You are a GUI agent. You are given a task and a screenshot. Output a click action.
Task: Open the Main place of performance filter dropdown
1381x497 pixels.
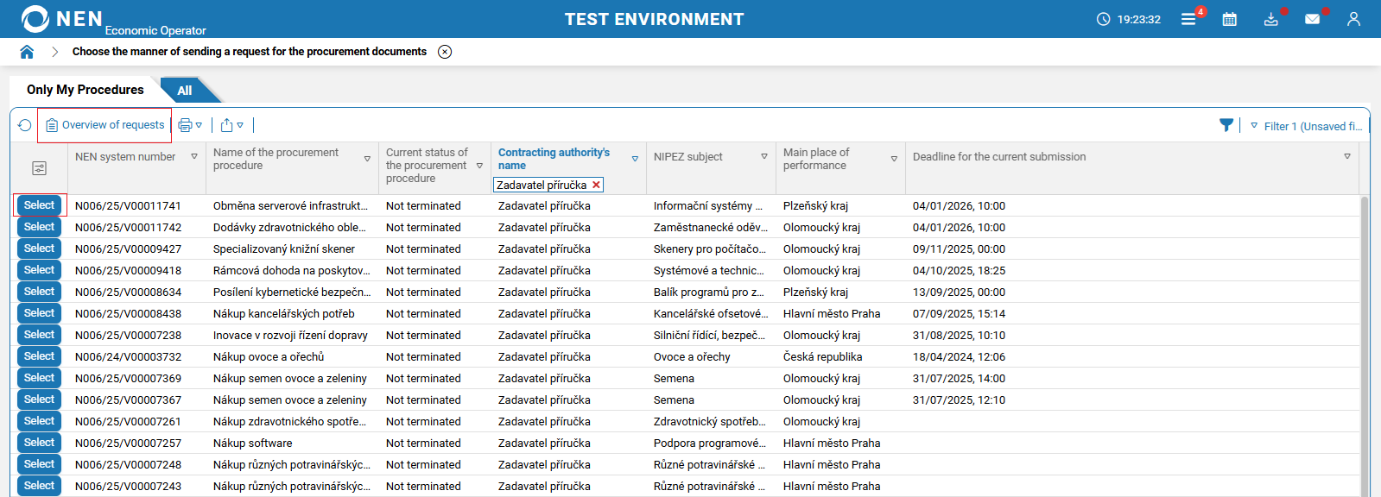[894, 159]
